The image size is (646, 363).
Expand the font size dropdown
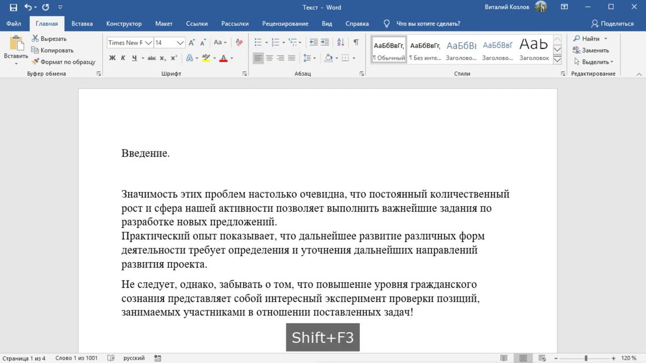[x=180, y=43]
